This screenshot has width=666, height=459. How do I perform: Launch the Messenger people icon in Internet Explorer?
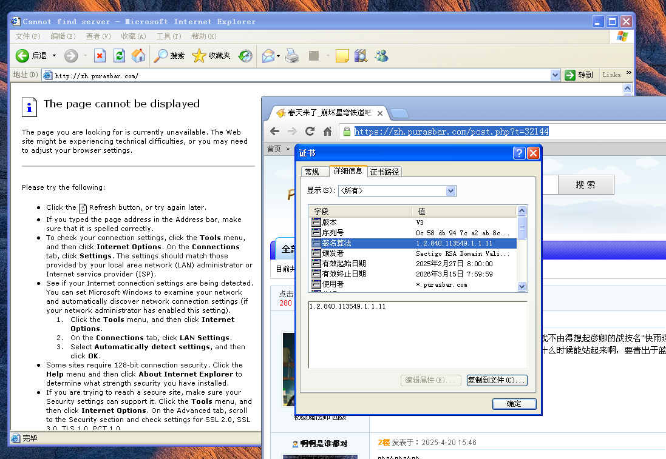[381, 56]
